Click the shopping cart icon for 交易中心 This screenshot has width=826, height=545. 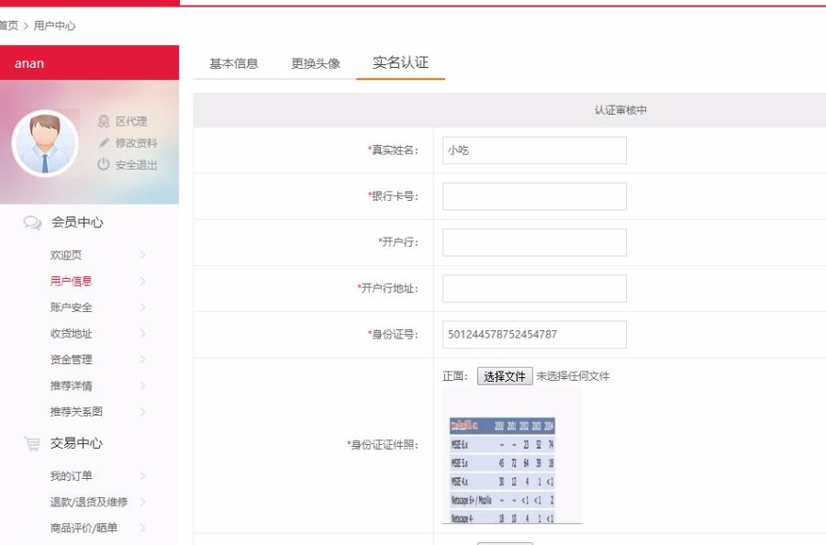pos(32,444)
